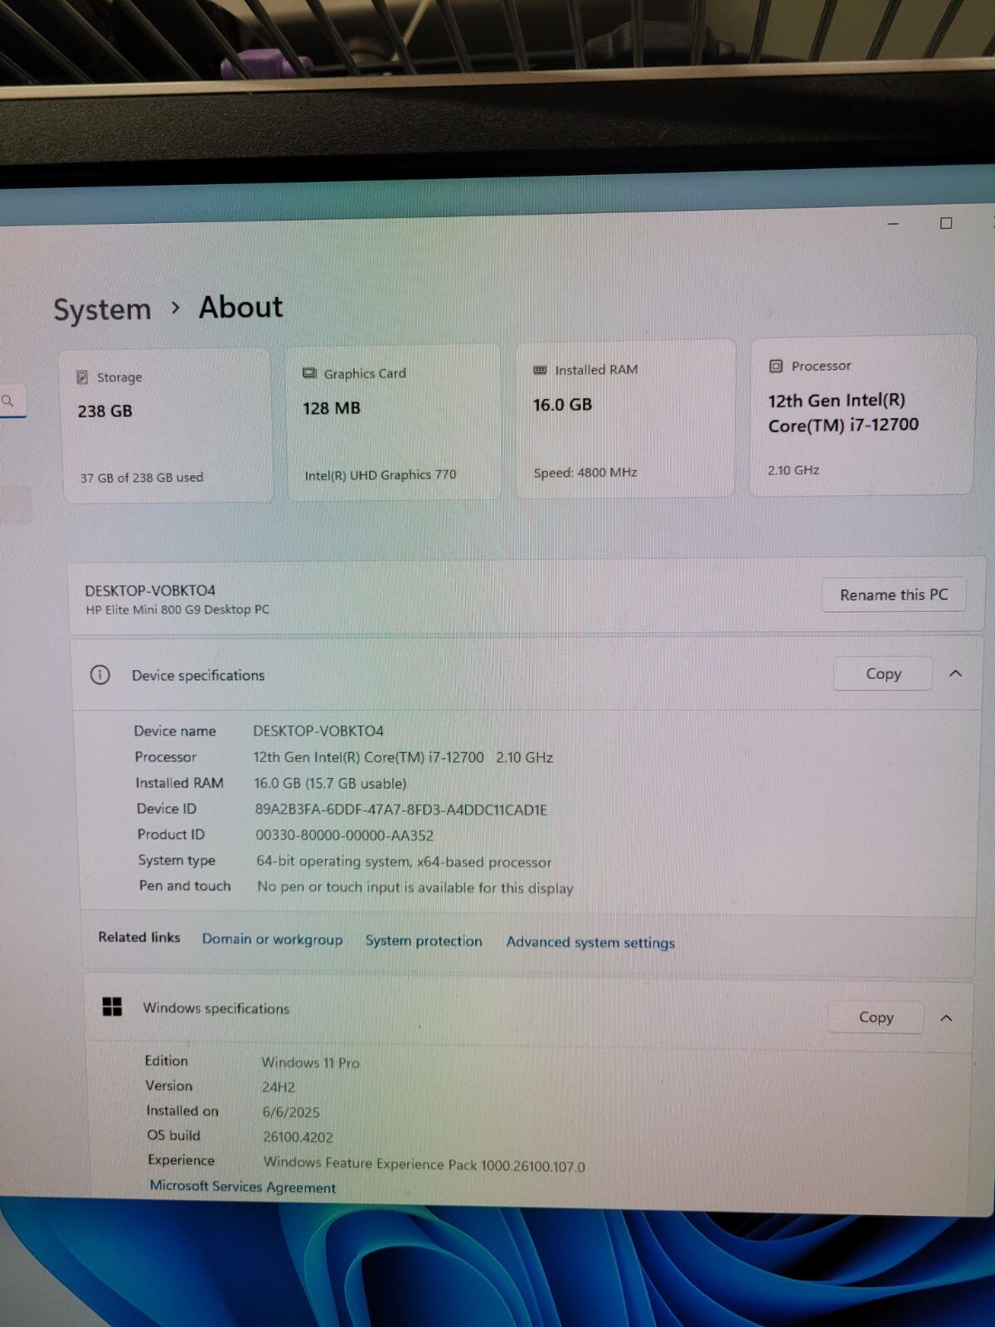Screen dimensions: 995x1327
Task: Click the Device name value DESKTOP-VOBKTO4
Action: click(x=318, y=731)
